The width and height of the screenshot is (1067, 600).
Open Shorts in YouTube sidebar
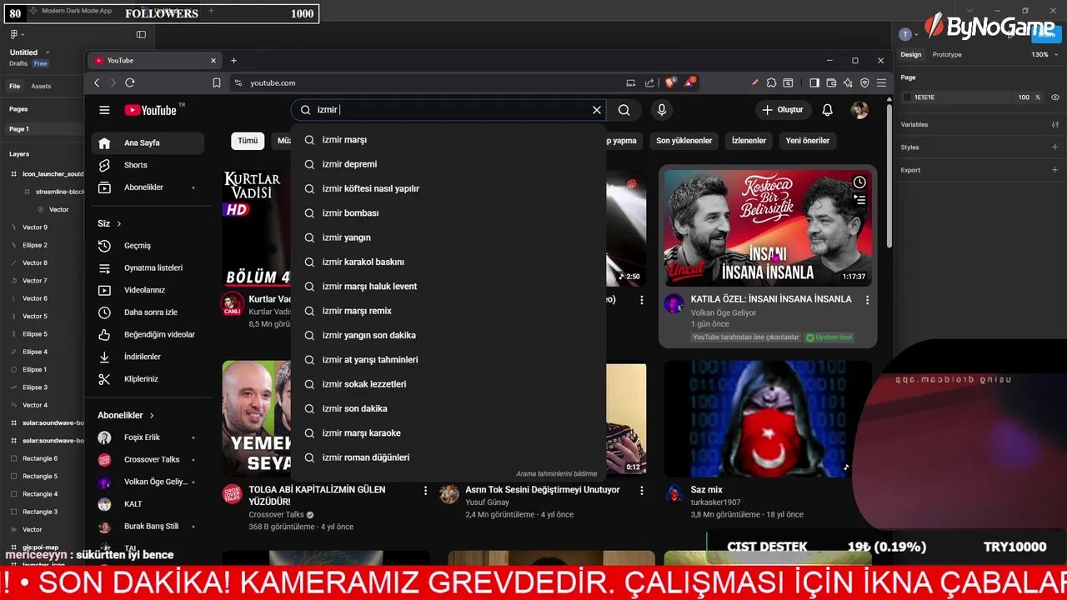147,165
